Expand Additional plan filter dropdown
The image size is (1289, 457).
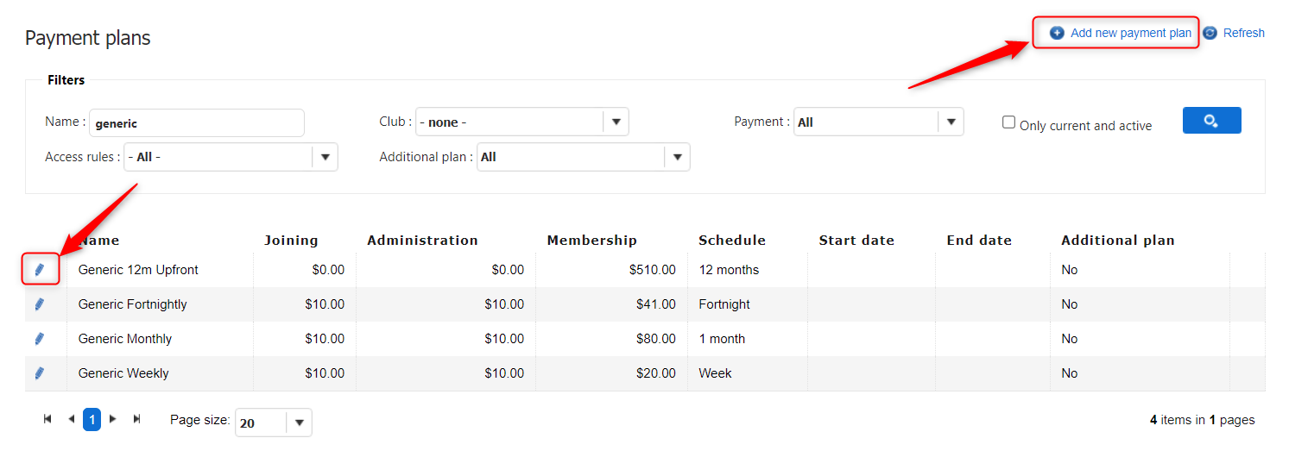coord(677,157)
